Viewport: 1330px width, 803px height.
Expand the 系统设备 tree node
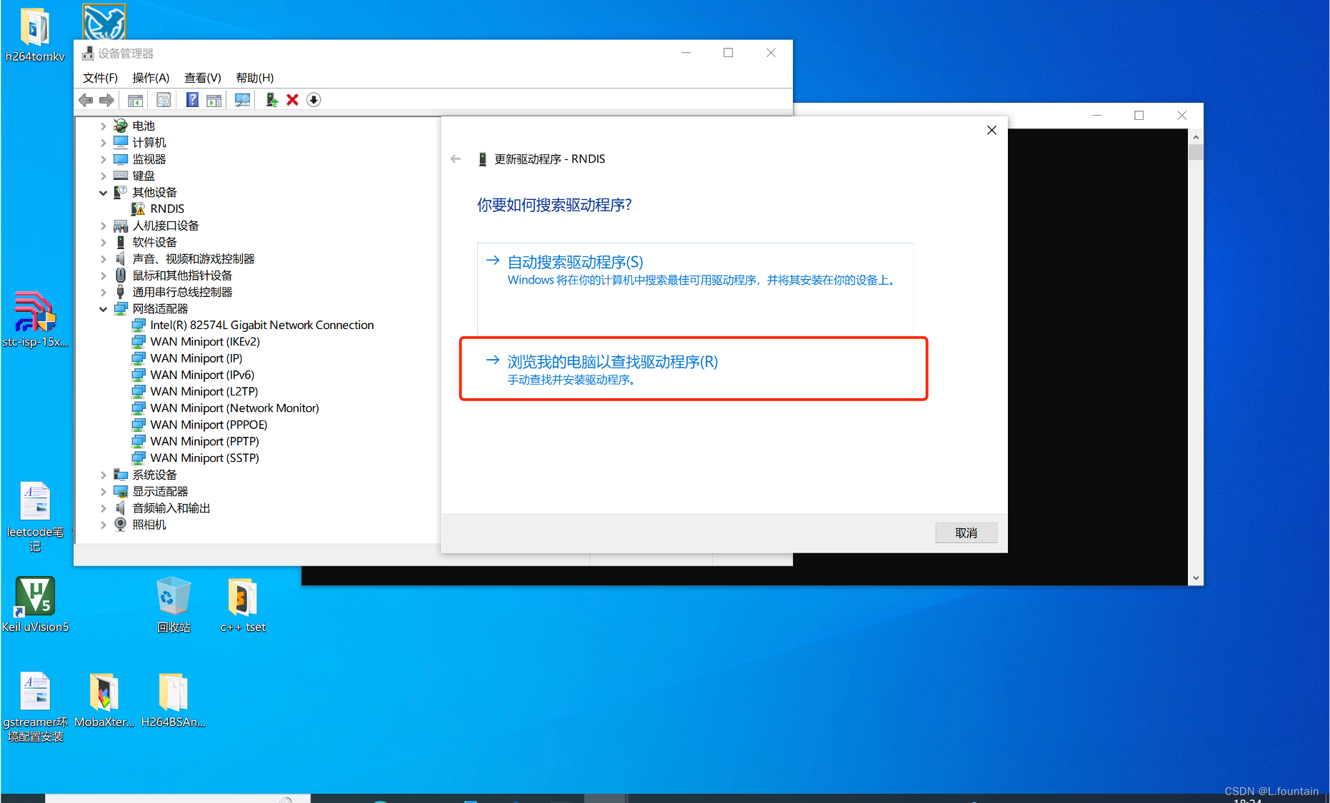(104, 475)
